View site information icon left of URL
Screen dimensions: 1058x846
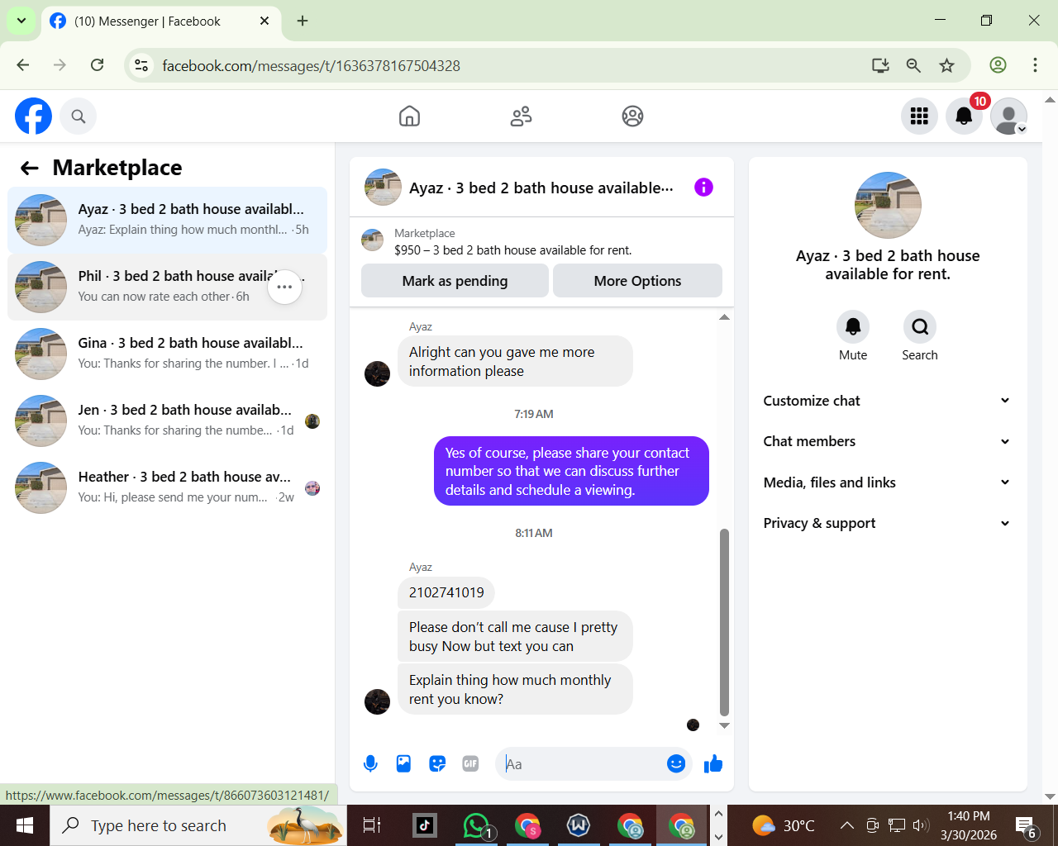point(142,65)
